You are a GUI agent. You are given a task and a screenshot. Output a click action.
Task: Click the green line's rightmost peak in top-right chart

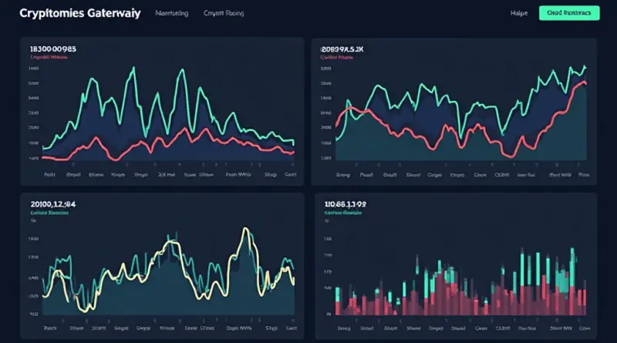(584, 67)
